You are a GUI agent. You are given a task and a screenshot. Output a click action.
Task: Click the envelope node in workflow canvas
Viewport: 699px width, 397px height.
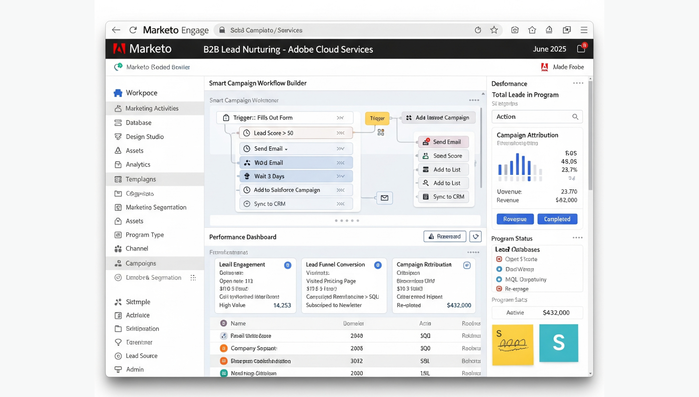(x=384, y=198)
